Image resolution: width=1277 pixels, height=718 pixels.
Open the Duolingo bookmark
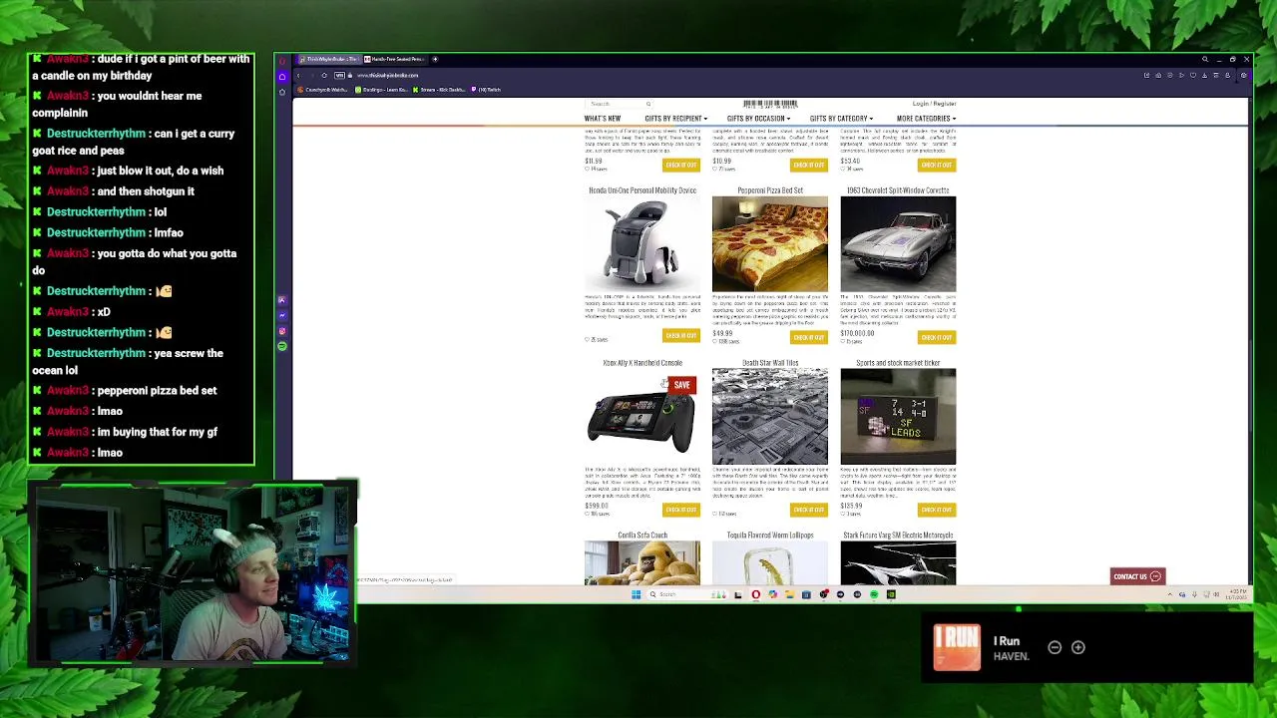[381, 90]
